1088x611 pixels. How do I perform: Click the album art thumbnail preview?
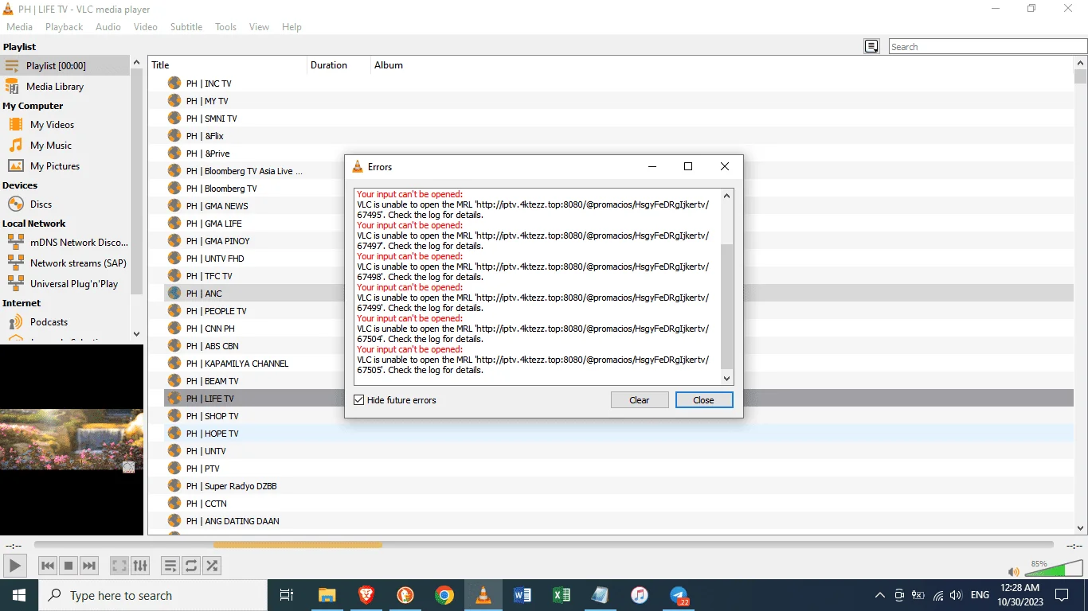coord(72,440)
